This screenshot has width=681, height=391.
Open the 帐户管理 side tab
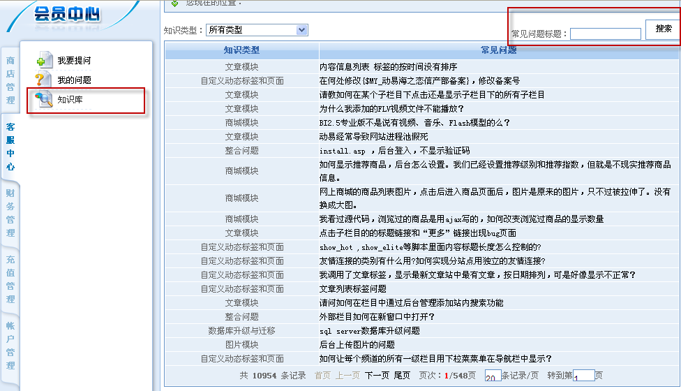click(x=10, y=346)
